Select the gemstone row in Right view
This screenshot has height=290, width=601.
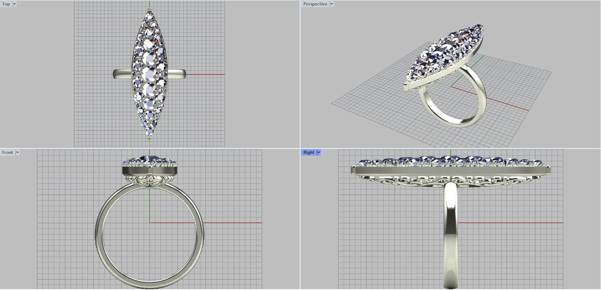(x=451, y=162)
